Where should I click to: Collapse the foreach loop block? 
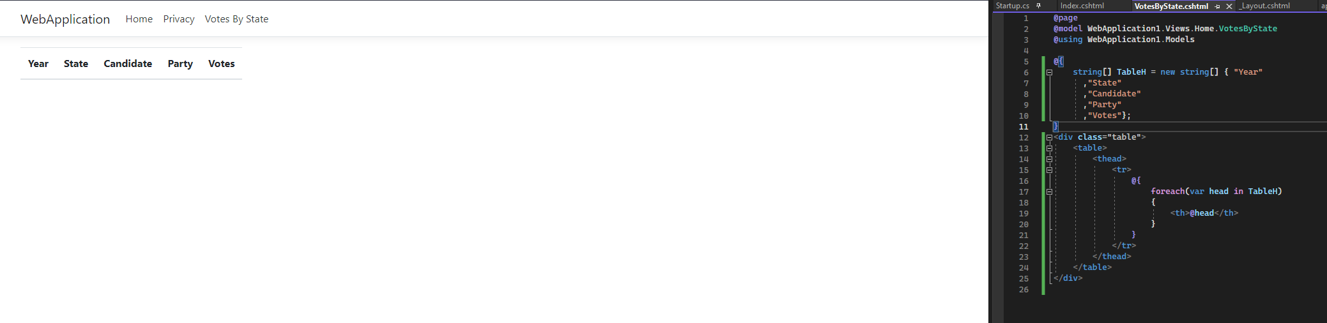pyautogui.click(x=1049, y=192)
